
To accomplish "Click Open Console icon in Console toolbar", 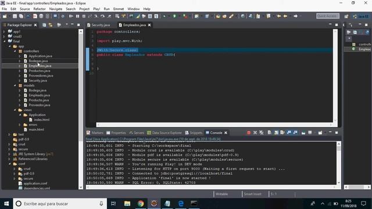I will (320, 133).
